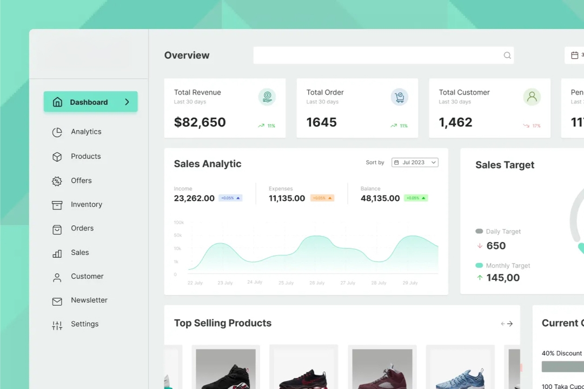Click the Total Order cart icon

[399, 97]
